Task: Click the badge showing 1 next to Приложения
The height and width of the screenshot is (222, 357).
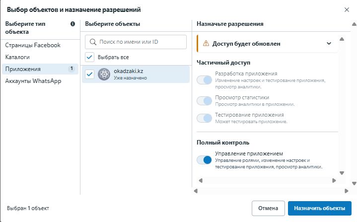Action: tap(71, 69)
